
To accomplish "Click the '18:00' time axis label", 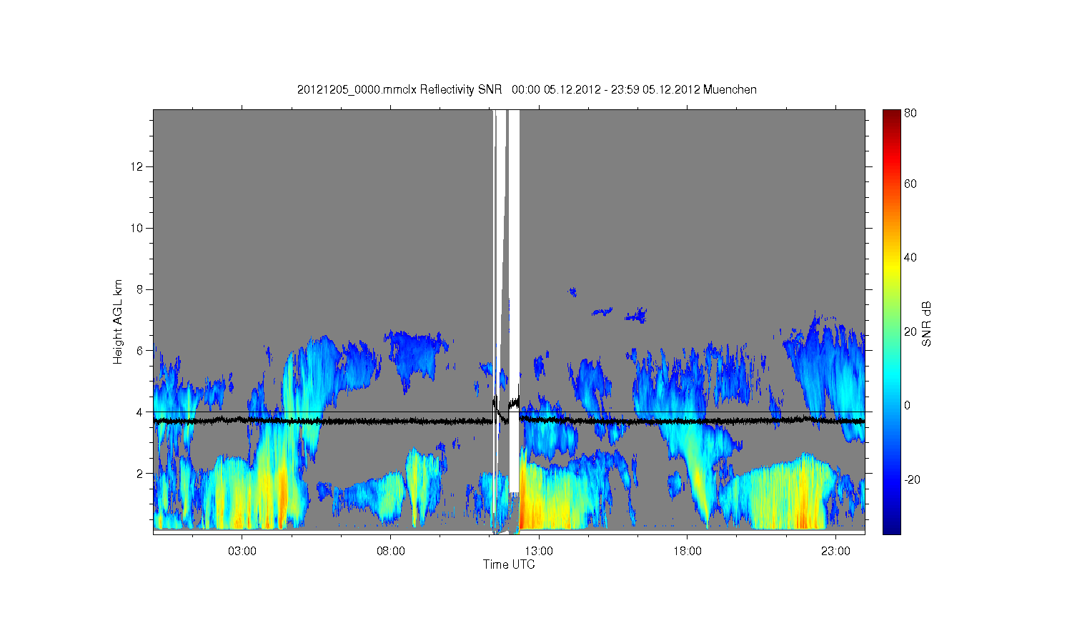I will (x=687, y=551).
